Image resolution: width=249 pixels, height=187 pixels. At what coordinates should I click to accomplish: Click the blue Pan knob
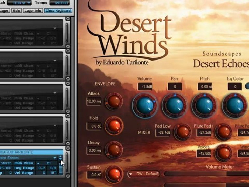[174, 106]
